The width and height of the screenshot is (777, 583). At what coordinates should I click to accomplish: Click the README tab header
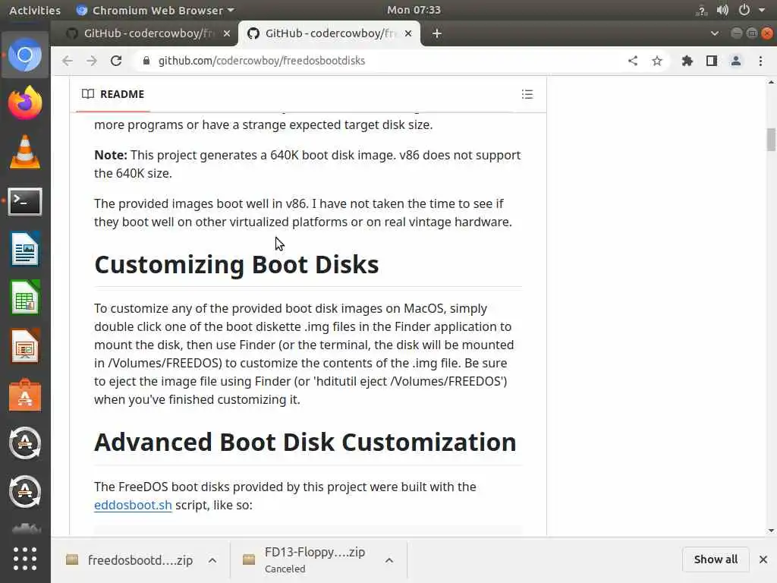[x=113, y=94]
